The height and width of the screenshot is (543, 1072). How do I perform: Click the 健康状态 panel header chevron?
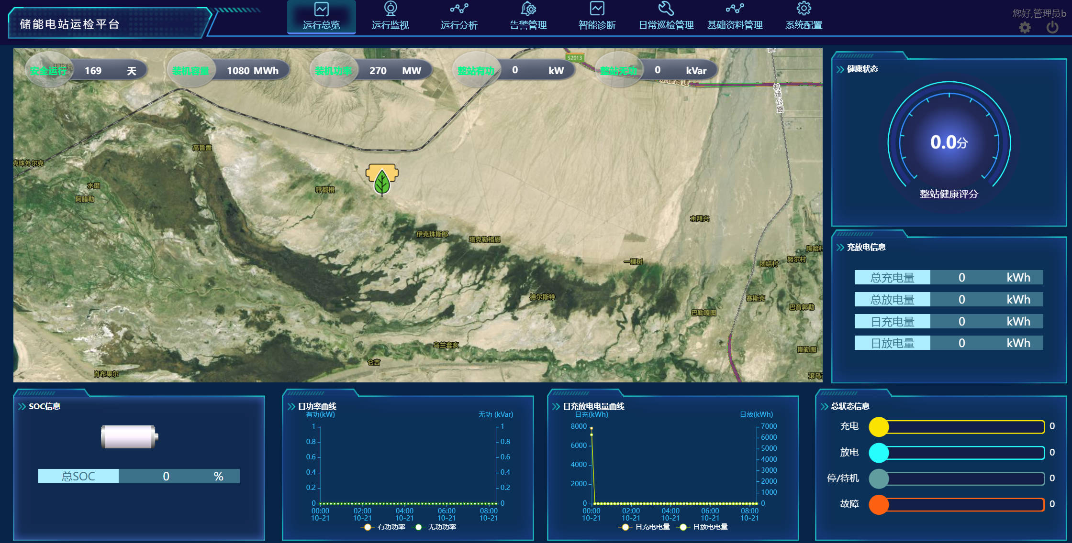(840, 69)
